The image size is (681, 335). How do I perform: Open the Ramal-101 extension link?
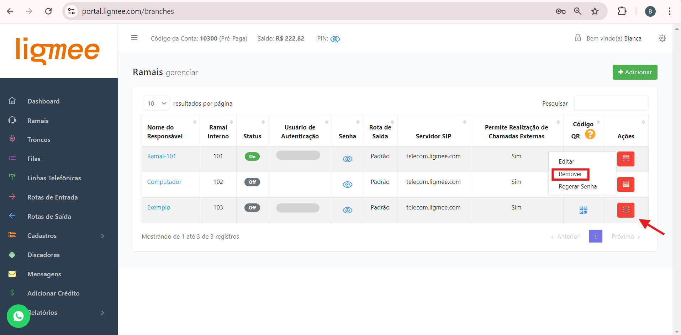point(162,156)
